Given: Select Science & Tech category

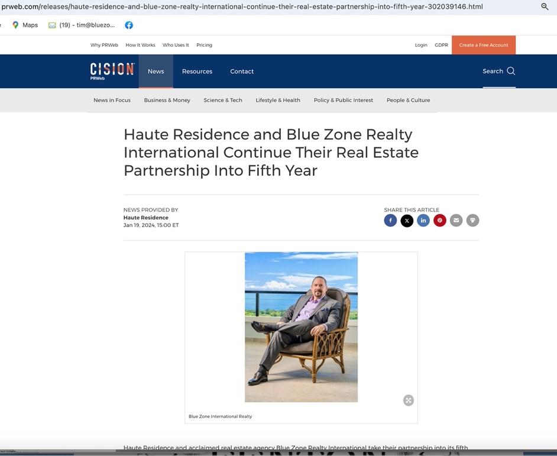Looking at the screenshot, I should pyautogui.click(x=223, y=100).
